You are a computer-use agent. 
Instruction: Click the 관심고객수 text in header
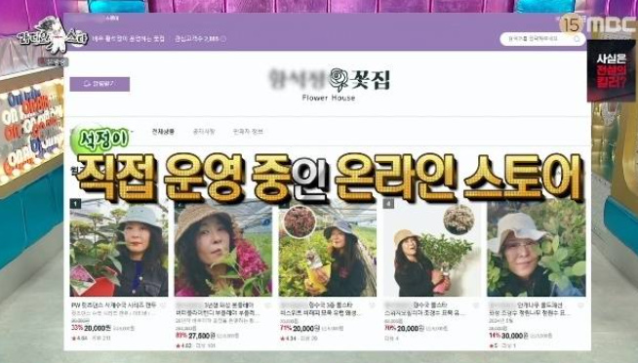click(197, 39)
